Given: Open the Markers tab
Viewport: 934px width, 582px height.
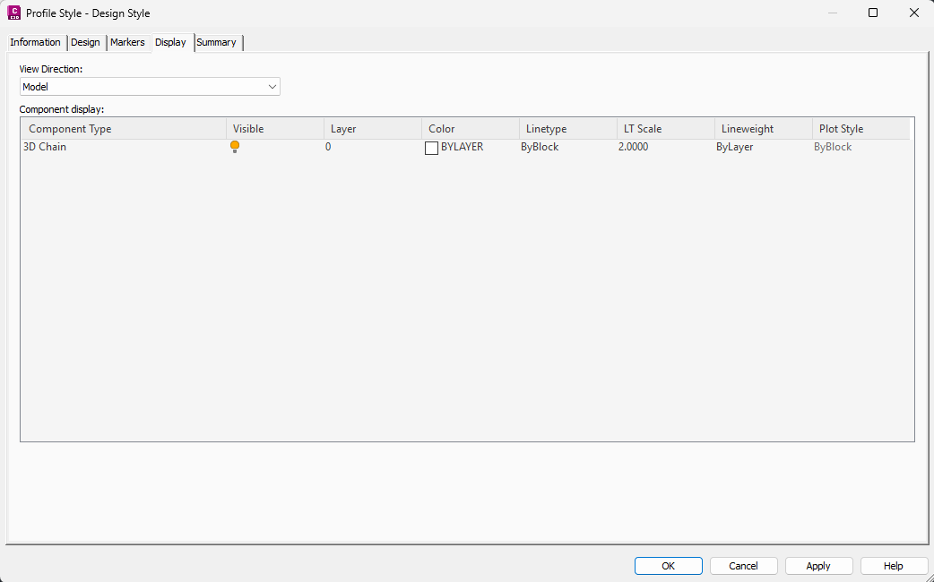Looking at the screenshot, I should click(128, 42).
